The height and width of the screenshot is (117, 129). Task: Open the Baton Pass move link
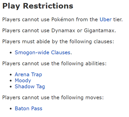(29, 108)
